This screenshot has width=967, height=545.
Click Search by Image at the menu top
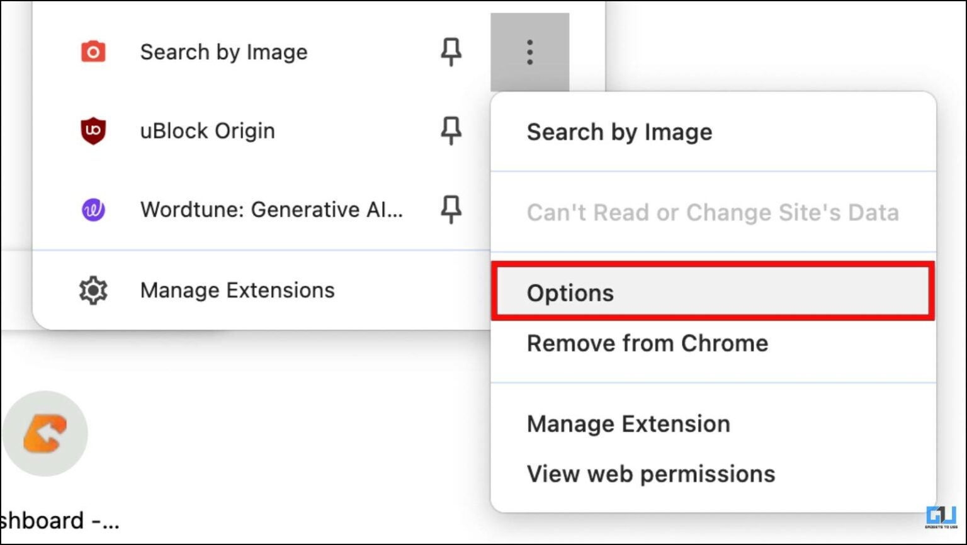pos(619,132)
